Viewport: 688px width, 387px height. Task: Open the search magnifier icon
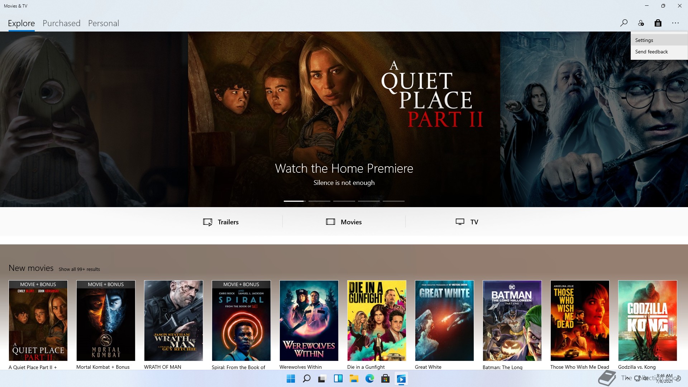click(623, 23)
